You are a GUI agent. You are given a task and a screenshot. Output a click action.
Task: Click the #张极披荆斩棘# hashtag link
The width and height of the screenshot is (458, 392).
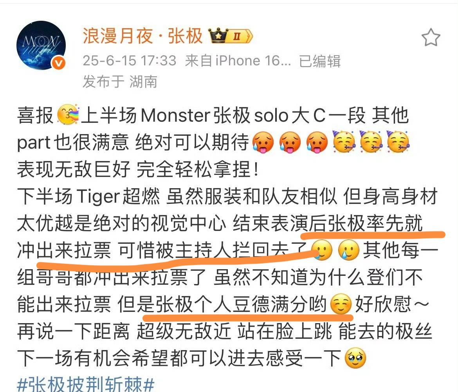point(86,384)
